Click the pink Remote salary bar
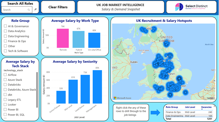The image size is (219, 122). 63,38
